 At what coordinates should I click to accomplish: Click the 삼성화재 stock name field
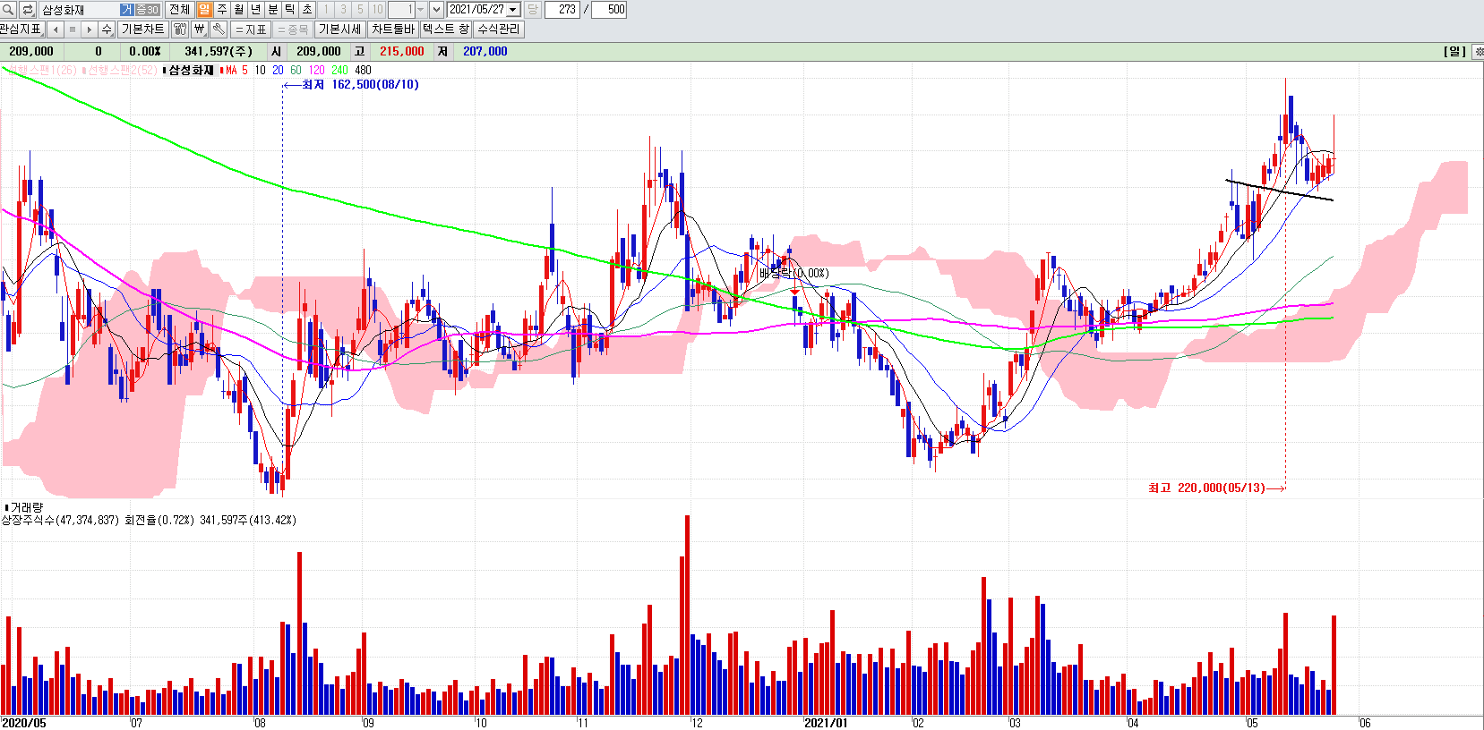(79, 10)
